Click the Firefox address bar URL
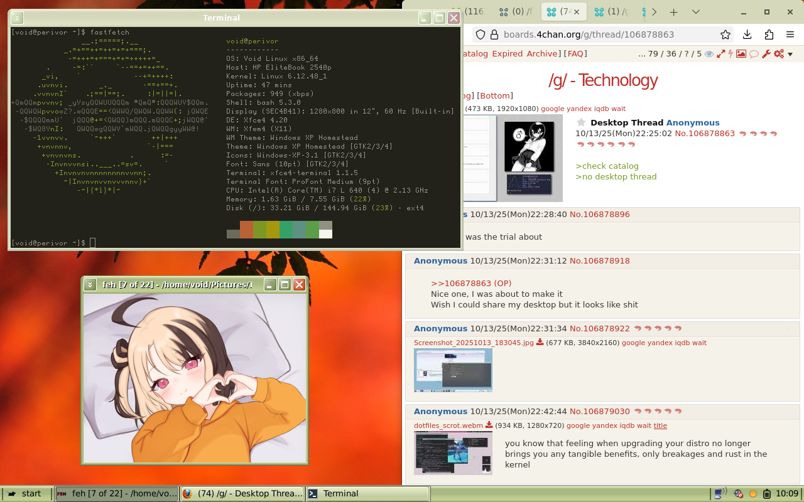 tap(589, 35)
